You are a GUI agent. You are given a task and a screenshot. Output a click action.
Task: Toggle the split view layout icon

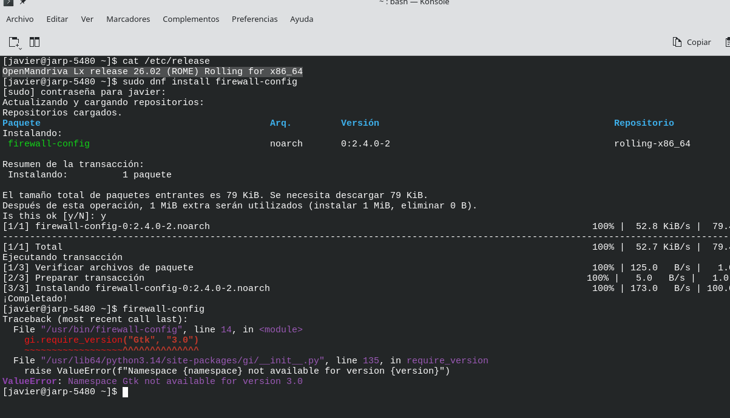[x=35, y=42]
